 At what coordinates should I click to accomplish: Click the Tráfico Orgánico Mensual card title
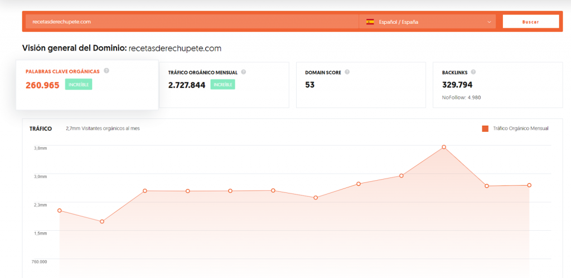(203, 73)
